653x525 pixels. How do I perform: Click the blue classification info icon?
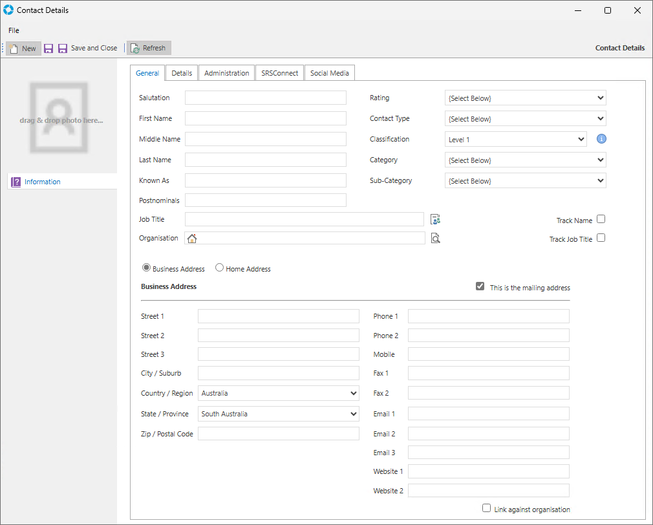(601, 139)
